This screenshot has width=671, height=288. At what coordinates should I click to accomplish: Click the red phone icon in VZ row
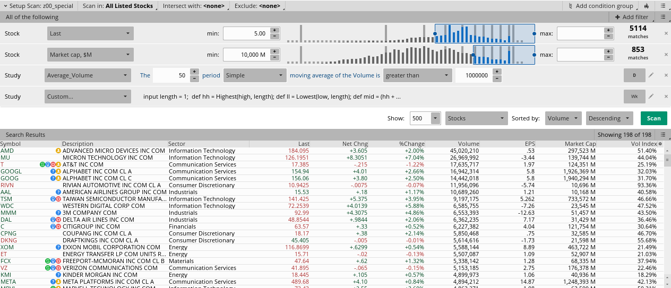point(58,268)
